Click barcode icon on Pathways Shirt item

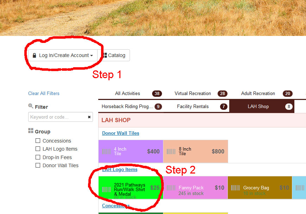(106, 189)
